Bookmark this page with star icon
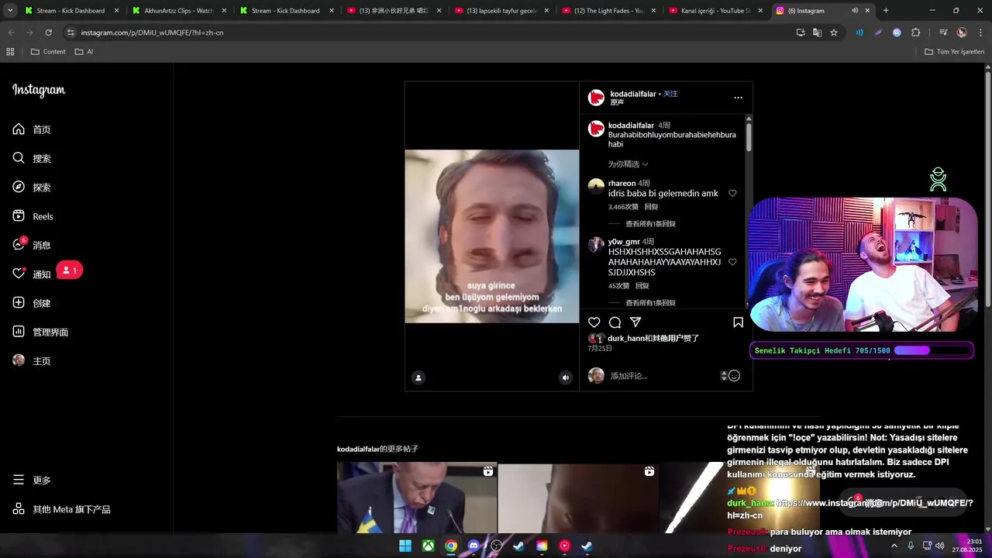 (834, 33)
